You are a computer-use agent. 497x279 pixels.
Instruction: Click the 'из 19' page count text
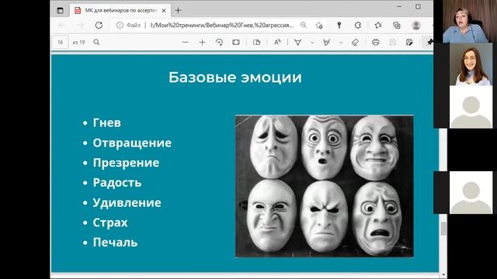78,42
